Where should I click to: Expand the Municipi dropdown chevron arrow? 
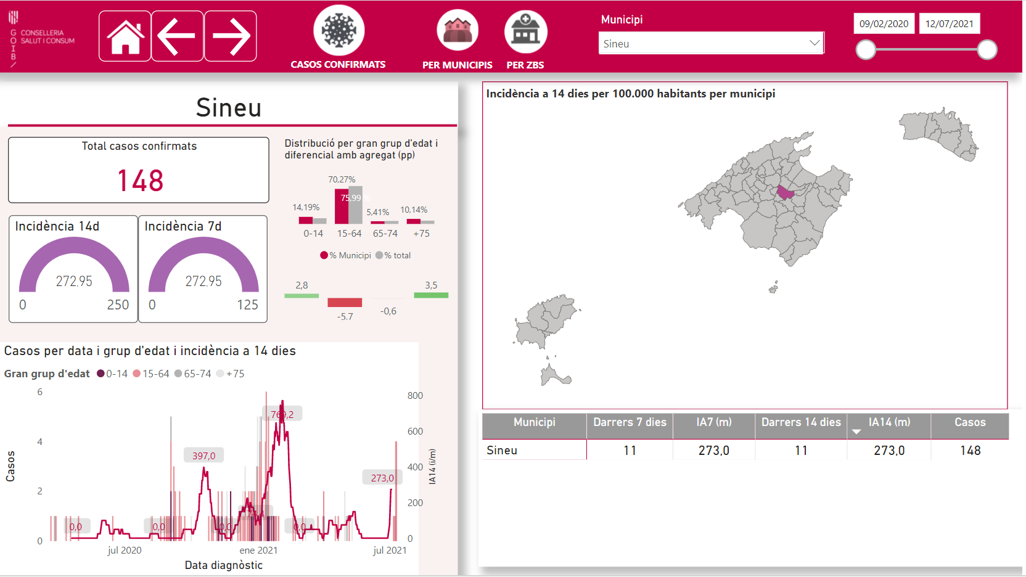tap(814, 43)
